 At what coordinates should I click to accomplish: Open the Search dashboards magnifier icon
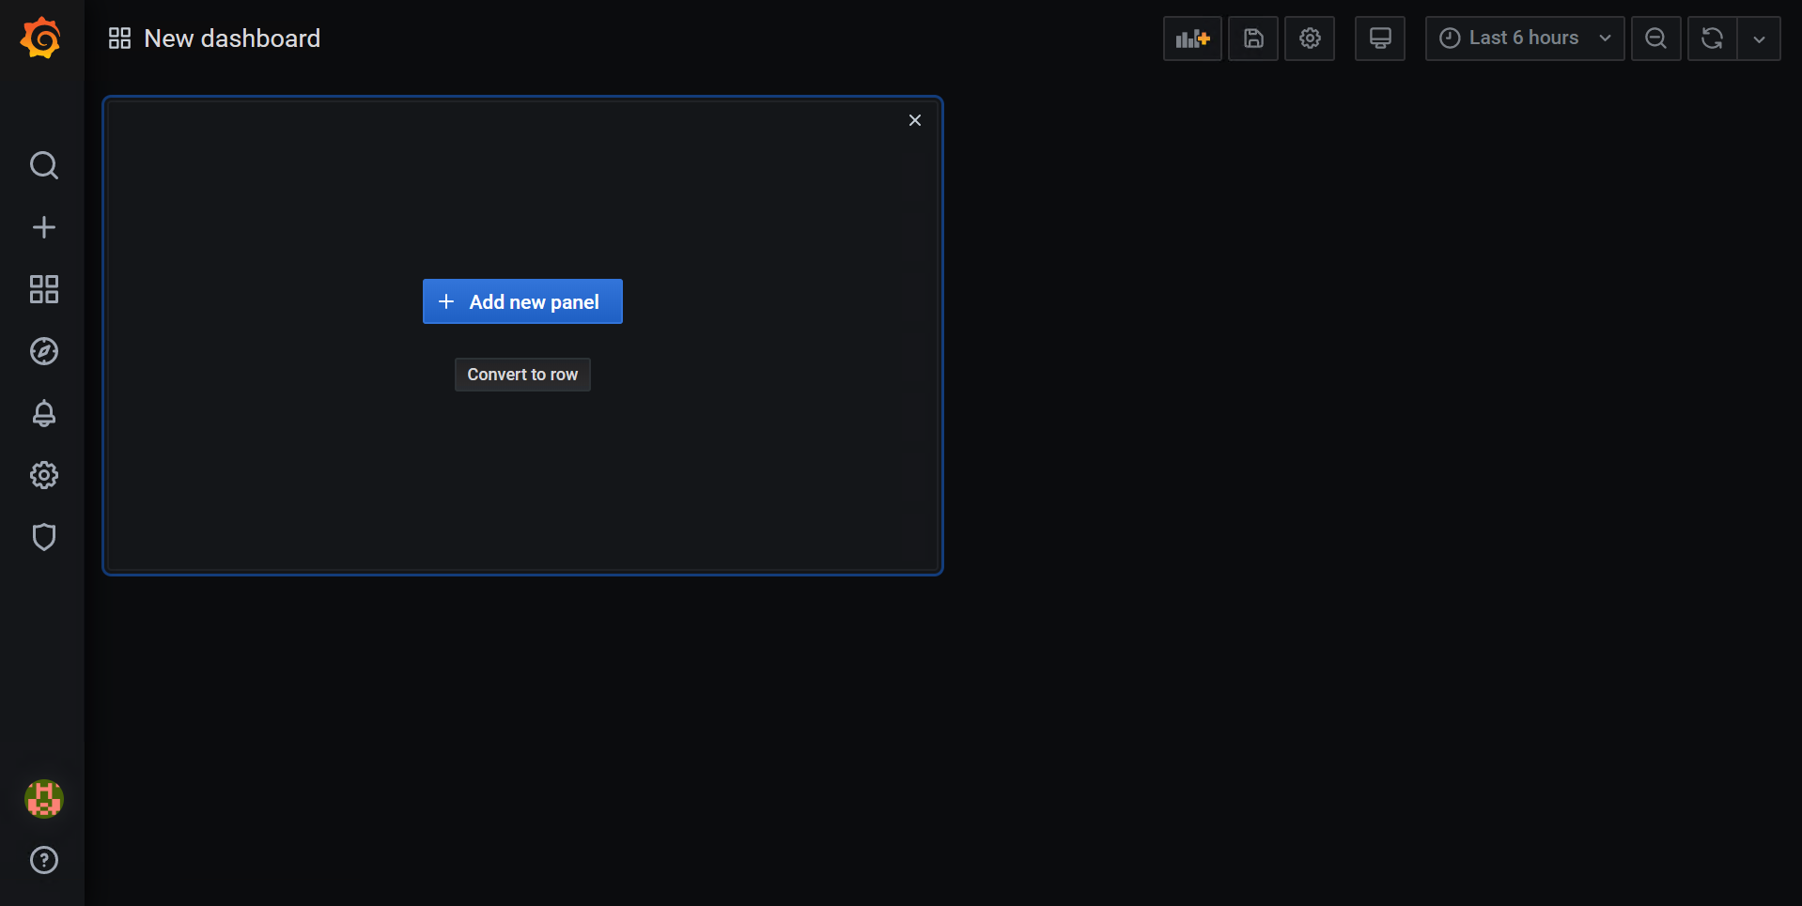[x=43, y=165]
